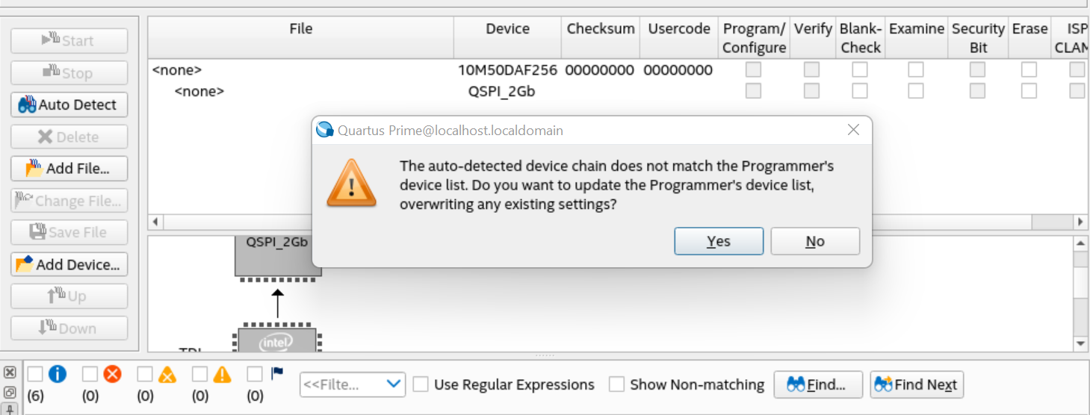Check the Show Non-matching option
The image size is (1090, 415).
pos(616,384)
